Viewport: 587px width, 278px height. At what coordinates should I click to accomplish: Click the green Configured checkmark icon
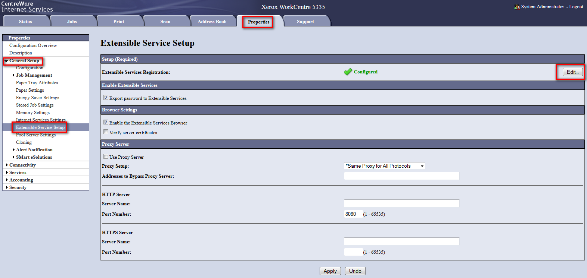click(348, 72)
